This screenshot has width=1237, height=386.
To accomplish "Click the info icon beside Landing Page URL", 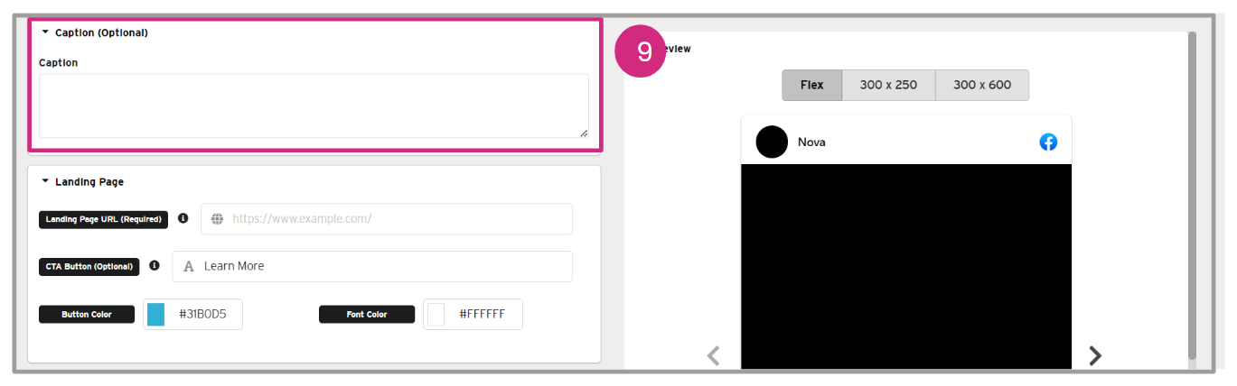I will tap(183, 218).
